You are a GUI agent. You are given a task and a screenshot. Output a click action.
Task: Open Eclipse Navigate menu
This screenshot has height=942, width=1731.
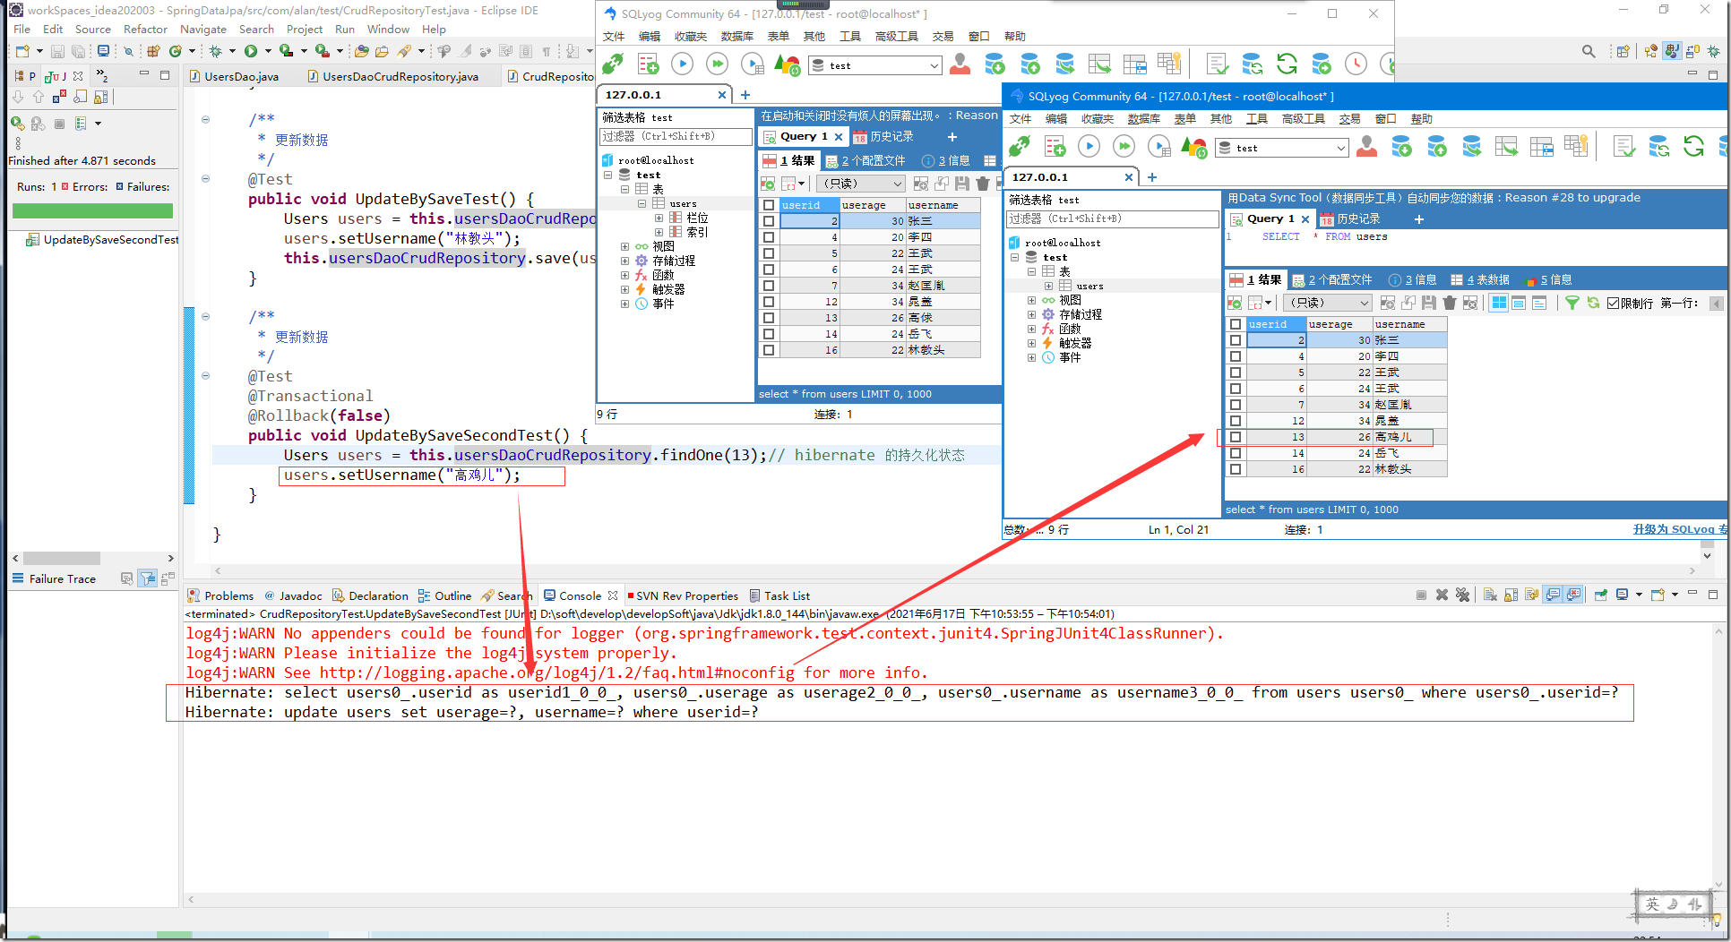(x=203, y=30)
